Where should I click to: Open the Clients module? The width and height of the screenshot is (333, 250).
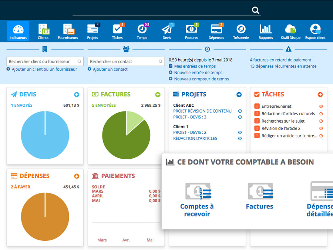click(43, 31)
